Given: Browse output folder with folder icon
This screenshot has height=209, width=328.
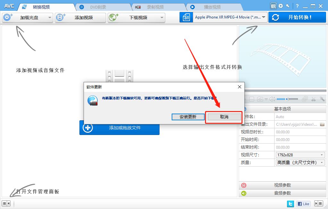Looking at the screenshot, I should pyautogui.click(x=322, y=124).
